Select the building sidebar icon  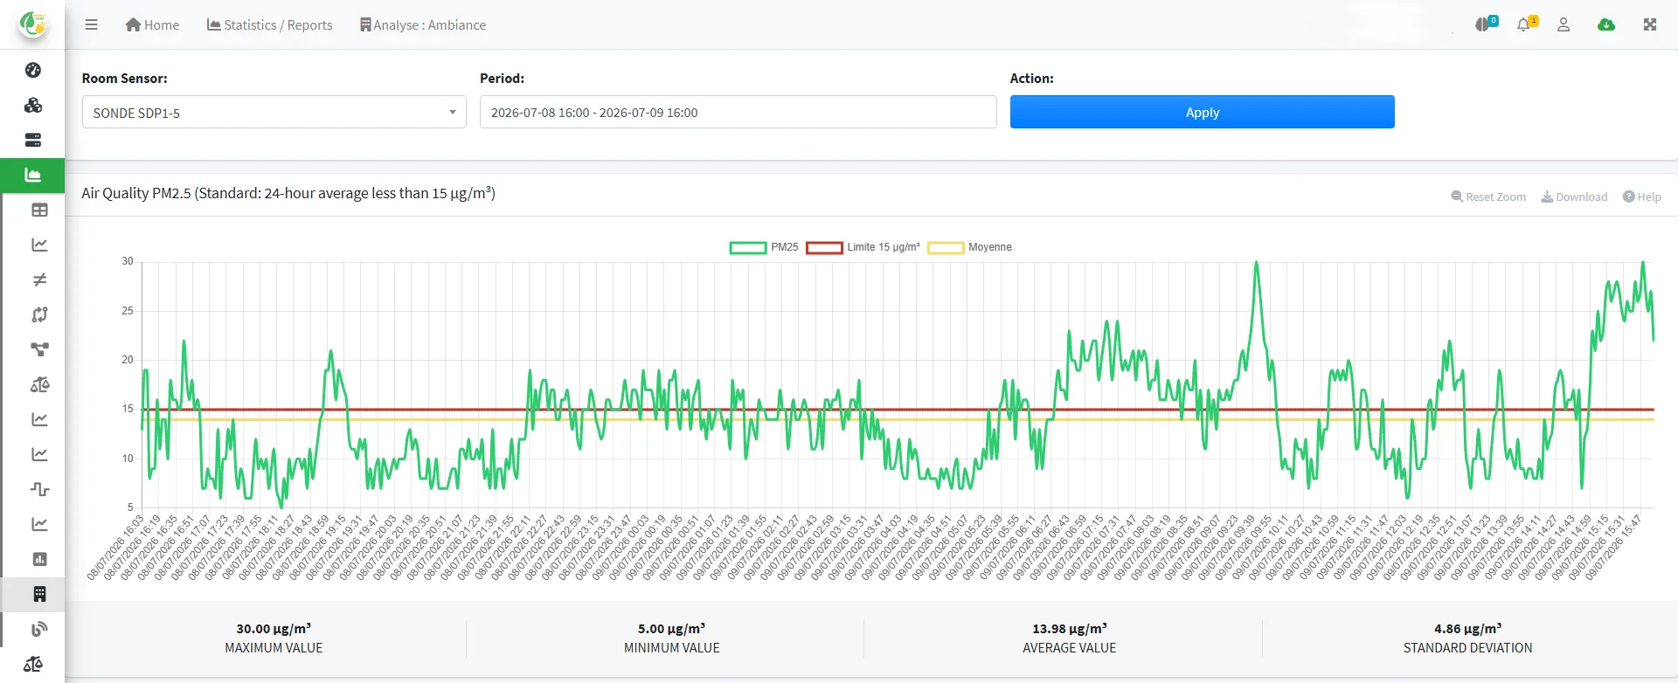tap(39, 594)
